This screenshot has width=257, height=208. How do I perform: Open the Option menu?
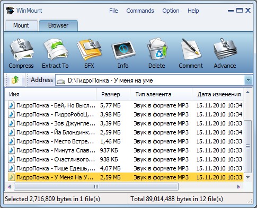pos(171,11)
